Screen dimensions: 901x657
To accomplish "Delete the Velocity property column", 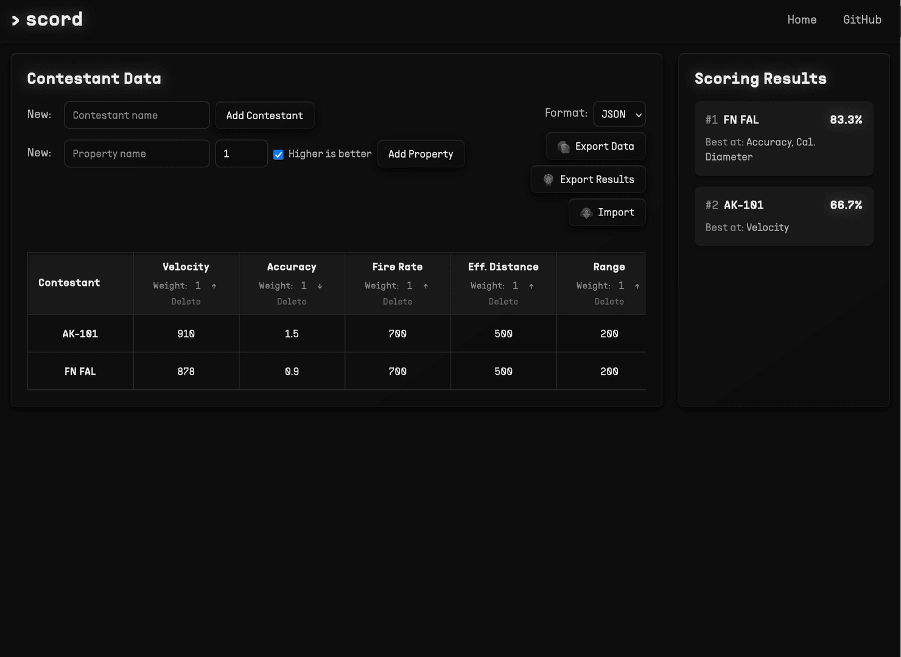I will [x=186, y=302].
